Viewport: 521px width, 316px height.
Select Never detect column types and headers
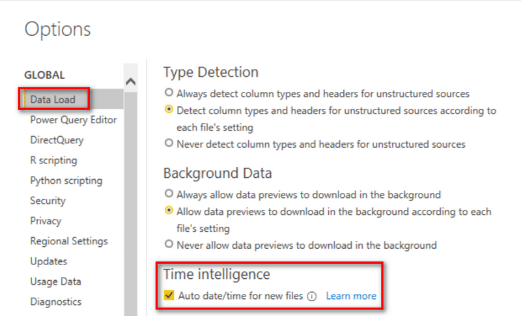pyautogui.click(x=169, y=143)
